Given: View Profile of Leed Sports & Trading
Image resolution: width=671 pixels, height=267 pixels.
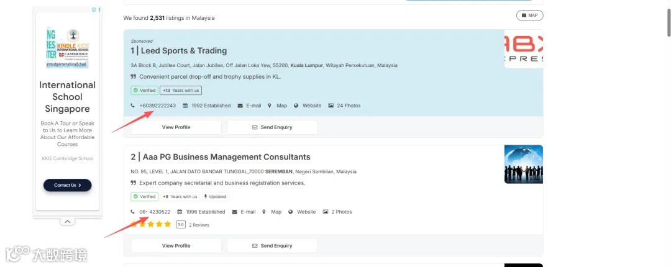Looking at the screenshot, I should click(176, 127).
